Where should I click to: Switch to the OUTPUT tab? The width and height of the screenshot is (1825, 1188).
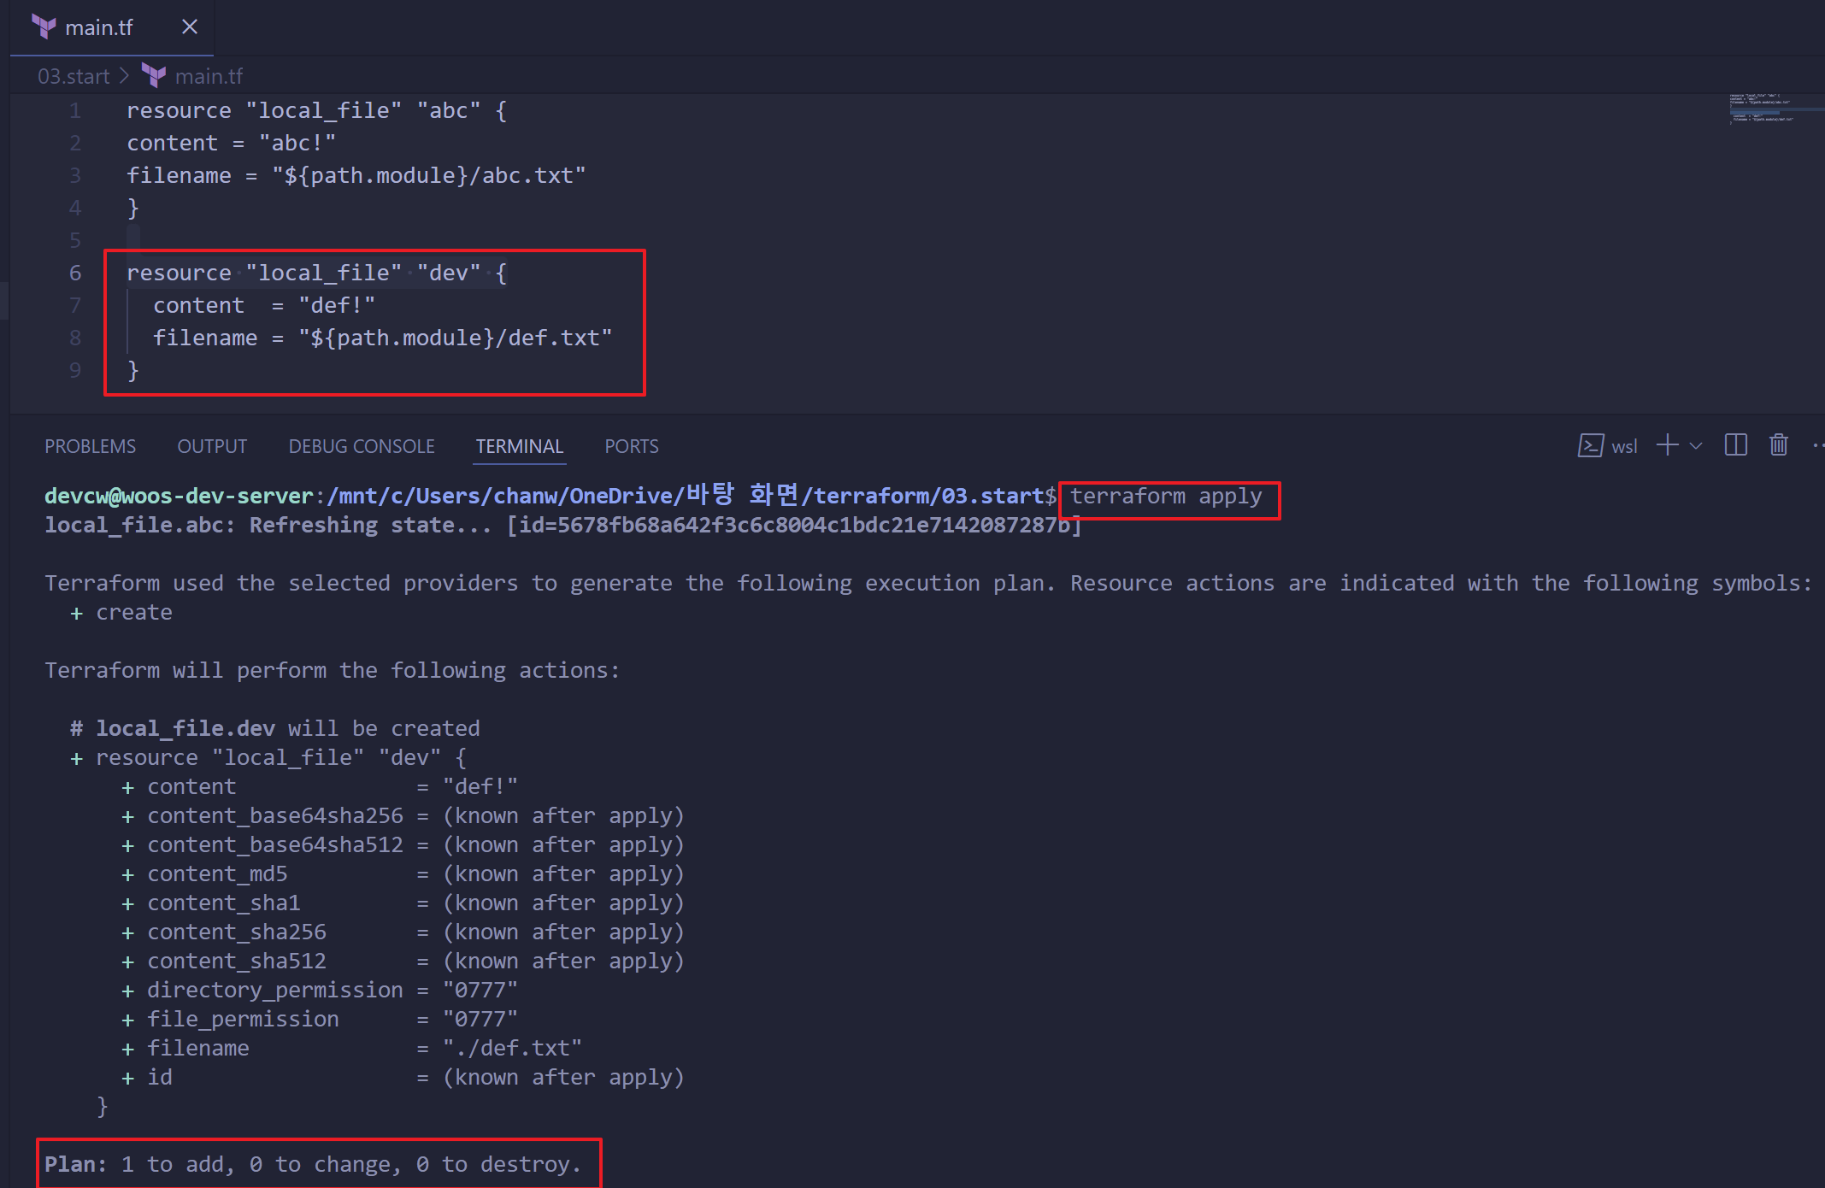[x=212, y=446]
